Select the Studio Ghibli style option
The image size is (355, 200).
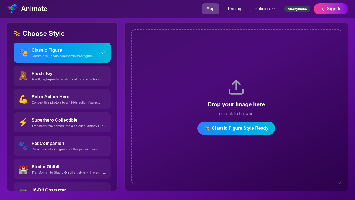coord(62,169)
